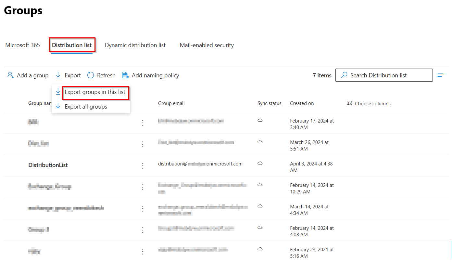Switch to the Microsoft 365 tab

[x=22, y=45]
